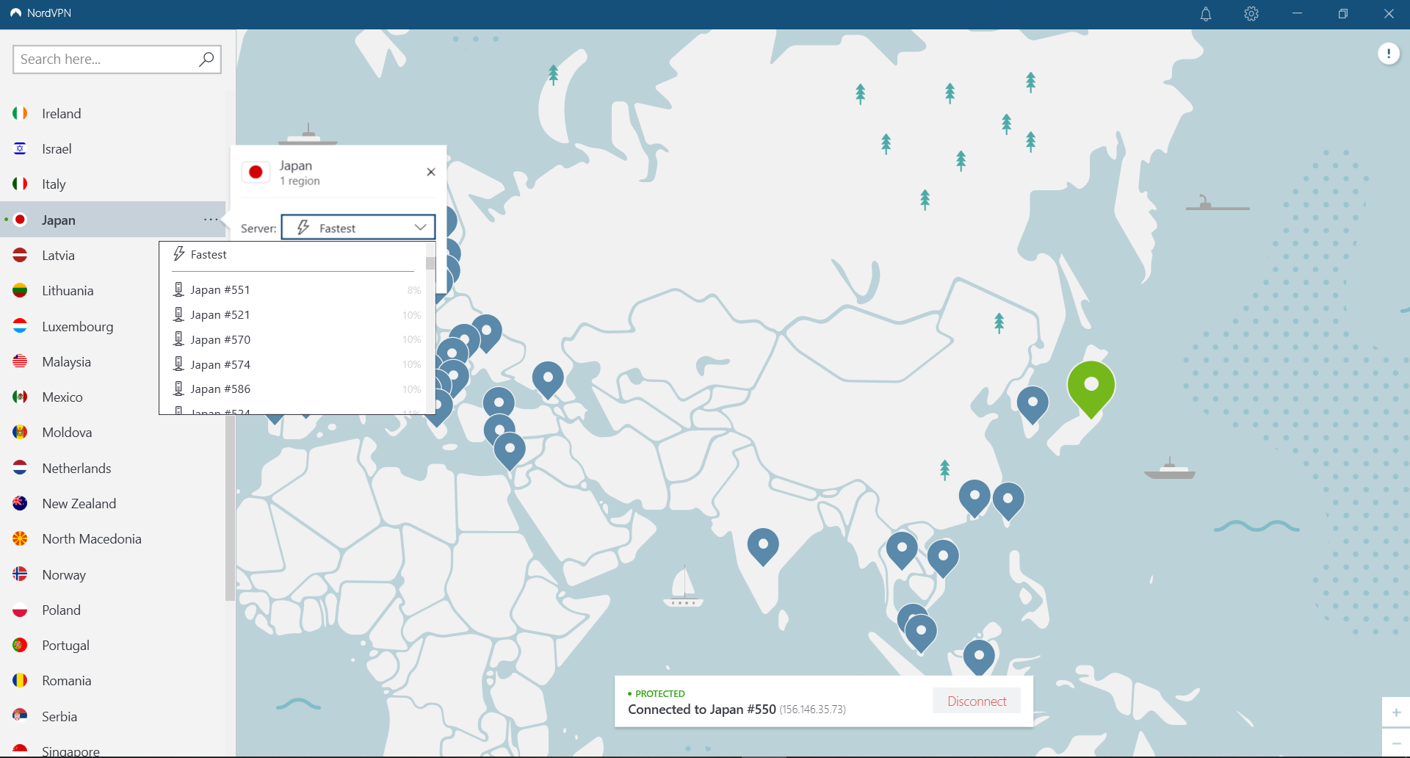Click the green Japan map pin
This screenshot has height=758, width=1410.
(x=1091, y=389)
